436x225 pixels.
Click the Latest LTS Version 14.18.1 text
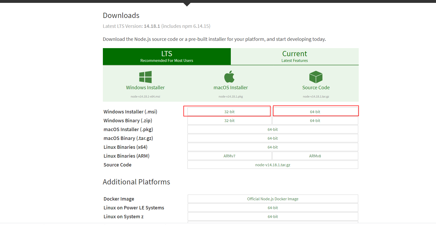(157, 26)
